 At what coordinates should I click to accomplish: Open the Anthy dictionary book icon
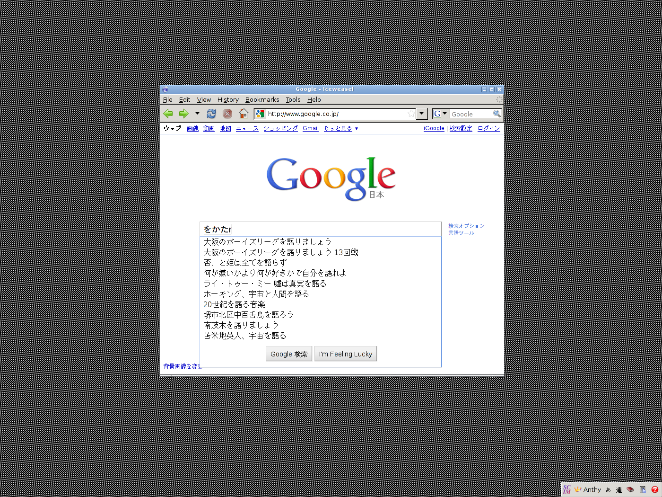tap(630, 489)
